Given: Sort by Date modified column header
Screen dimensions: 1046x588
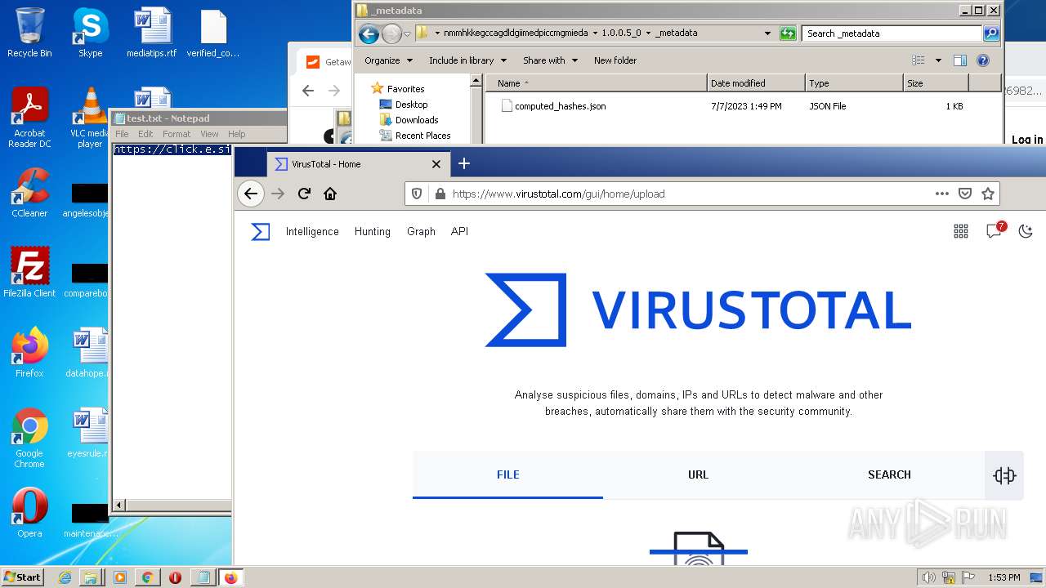Looking at the screenshot, I should (756, 83).
